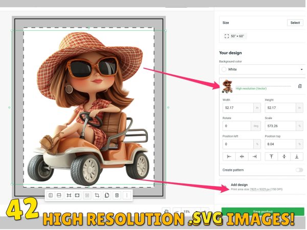Click the Add design button

click(239, 185)
